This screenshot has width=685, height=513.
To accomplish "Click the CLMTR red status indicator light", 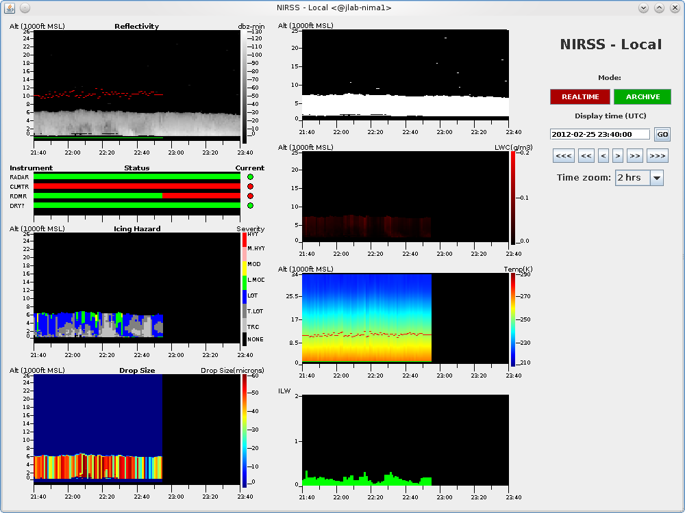I will click(x=250, y=186).
